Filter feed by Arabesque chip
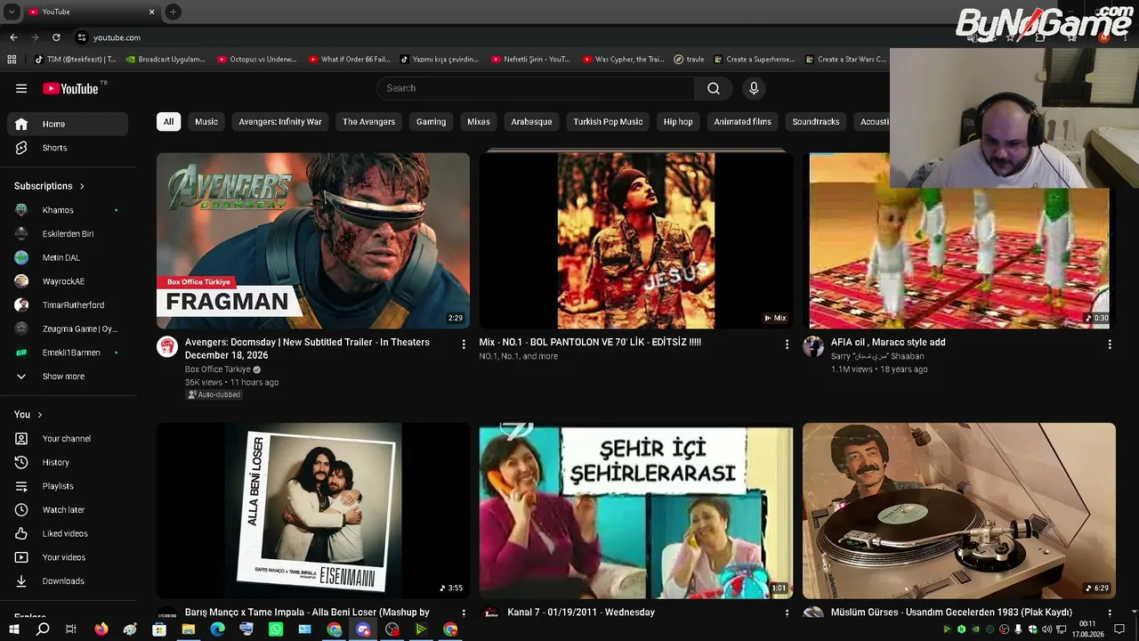The image size is (1139, 641). click(531, 122)
